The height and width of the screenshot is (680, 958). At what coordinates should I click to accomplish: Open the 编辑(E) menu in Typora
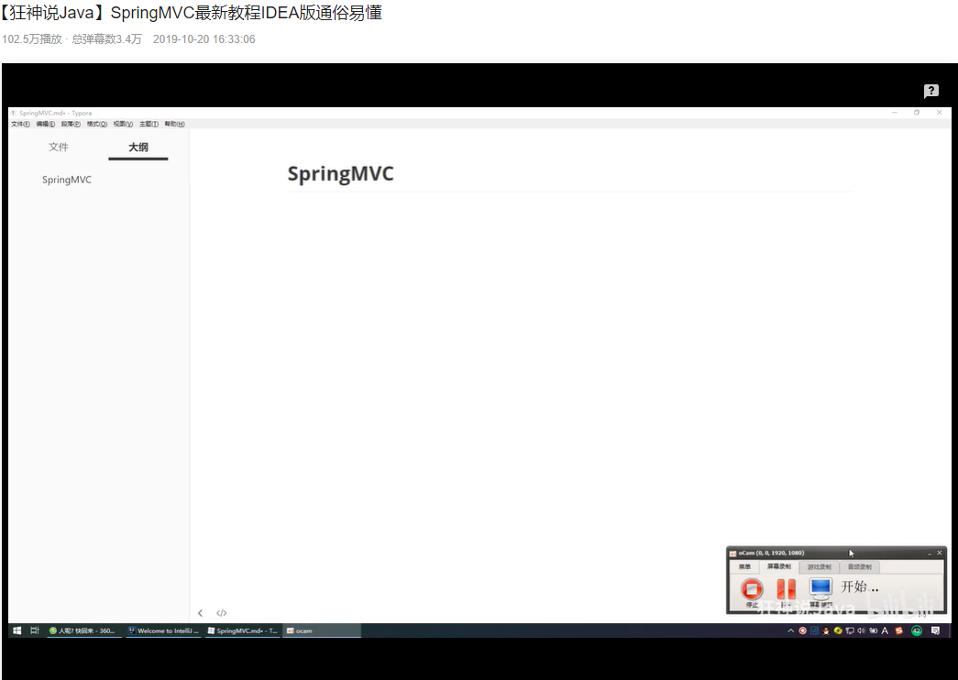coord(46,124)
